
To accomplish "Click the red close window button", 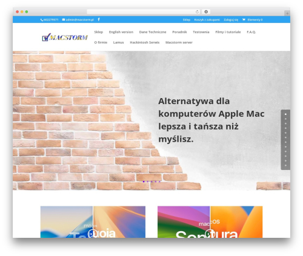I will tap(18, 11).
